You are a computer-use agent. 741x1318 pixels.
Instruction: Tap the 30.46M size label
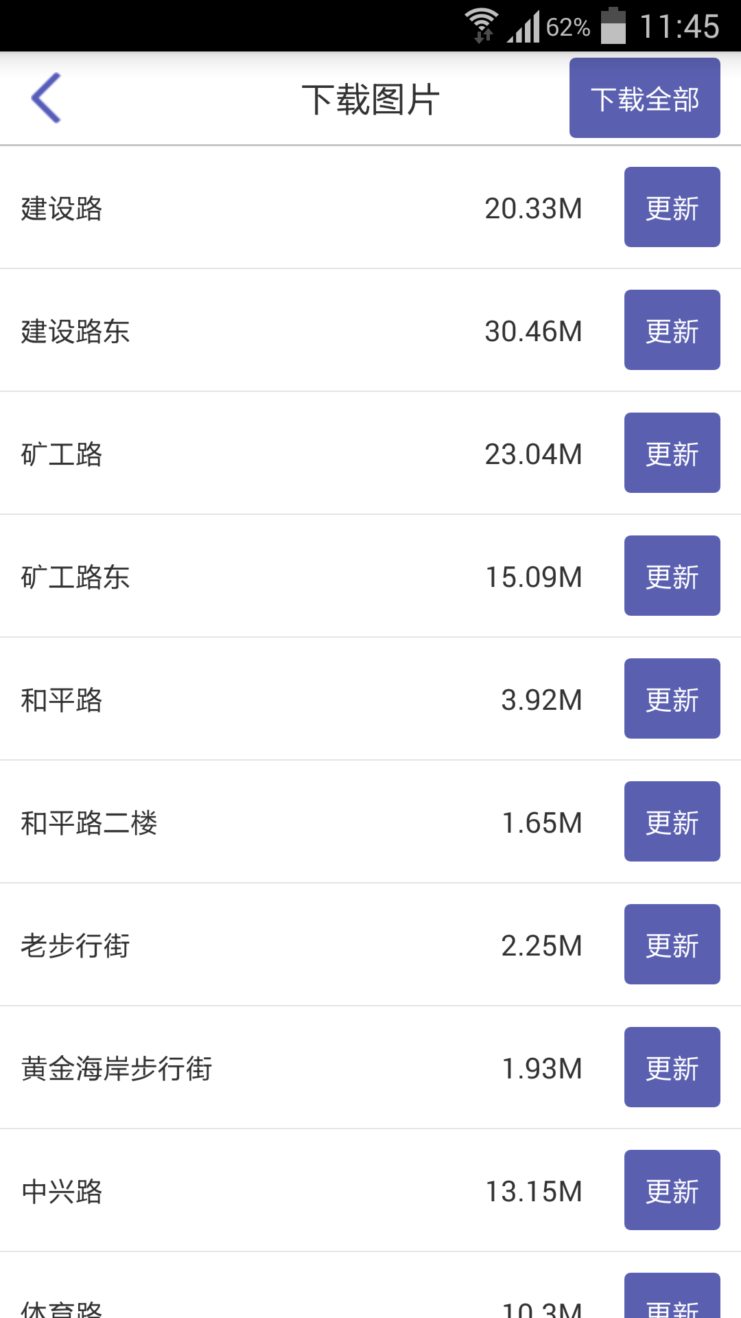[533, 331]
